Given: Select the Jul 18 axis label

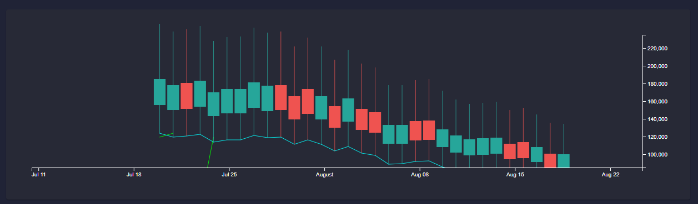Looking at the screenshot, I should click(x=134, y=175).
